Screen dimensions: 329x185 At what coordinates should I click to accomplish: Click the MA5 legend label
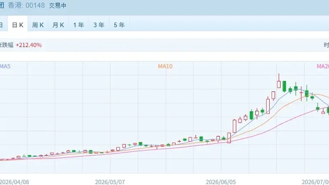pyautogui.click(x=5, y=66)
